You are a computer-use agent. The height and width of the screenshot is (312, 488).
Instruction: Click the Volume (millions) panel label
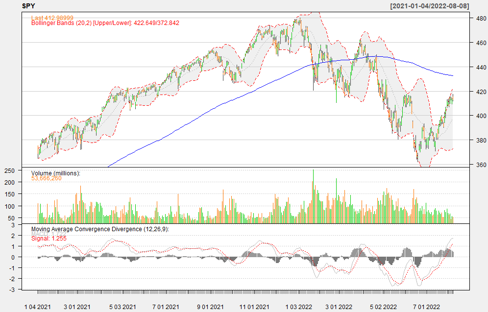pyautogui.click(x=56, y=173)
